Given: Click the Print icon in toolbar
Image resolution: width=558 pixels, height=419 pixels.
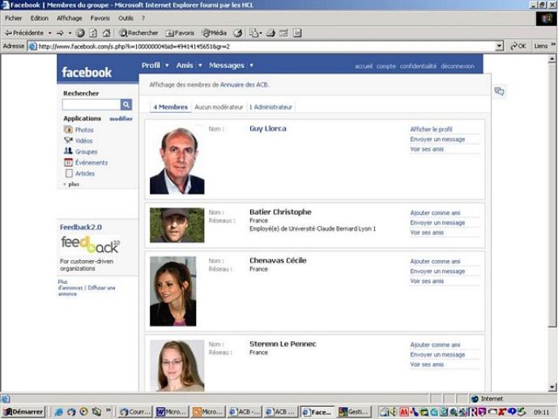Looking at the screenshot, I should (270, 33).
